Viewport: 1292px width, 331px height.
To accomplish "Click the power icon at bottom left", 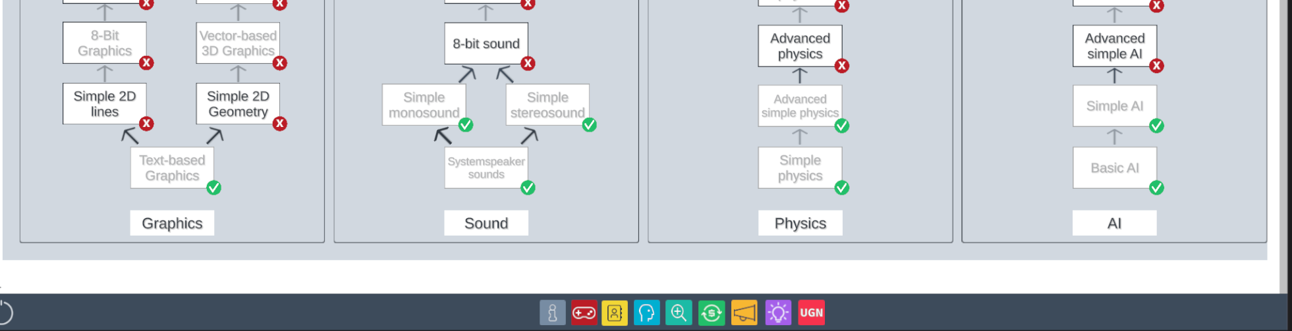I will click(x=4, y=313).
